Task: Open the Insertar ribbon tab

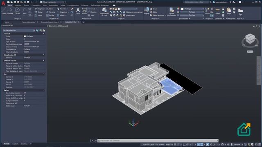Action: pyautogui.click(x=18, y=5)
